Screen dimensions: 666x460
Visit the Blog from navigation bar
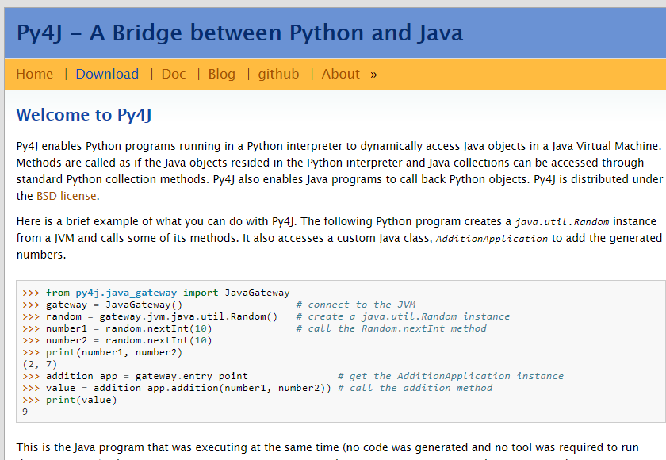221,74
